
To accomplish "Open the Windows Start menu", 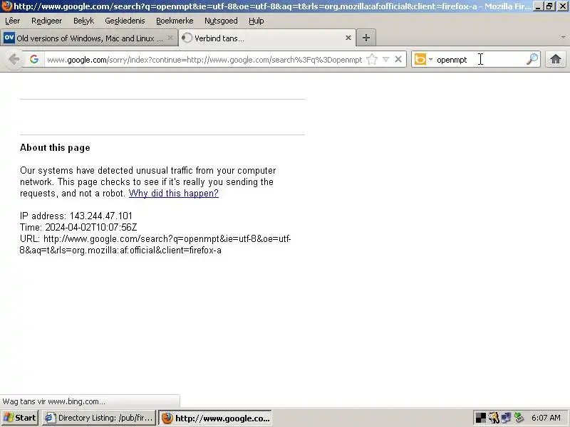I will [x=20, y=418].
